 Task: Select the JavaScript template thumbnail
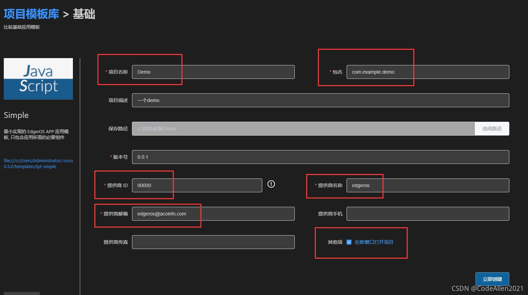(38, 79)
